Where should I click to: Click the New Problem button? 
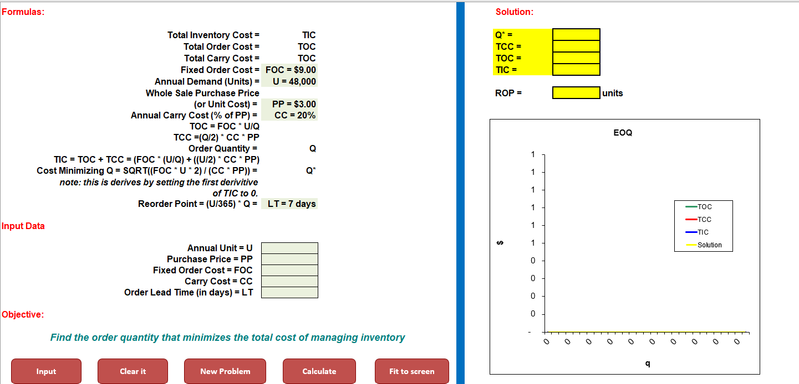click(225, 371)
